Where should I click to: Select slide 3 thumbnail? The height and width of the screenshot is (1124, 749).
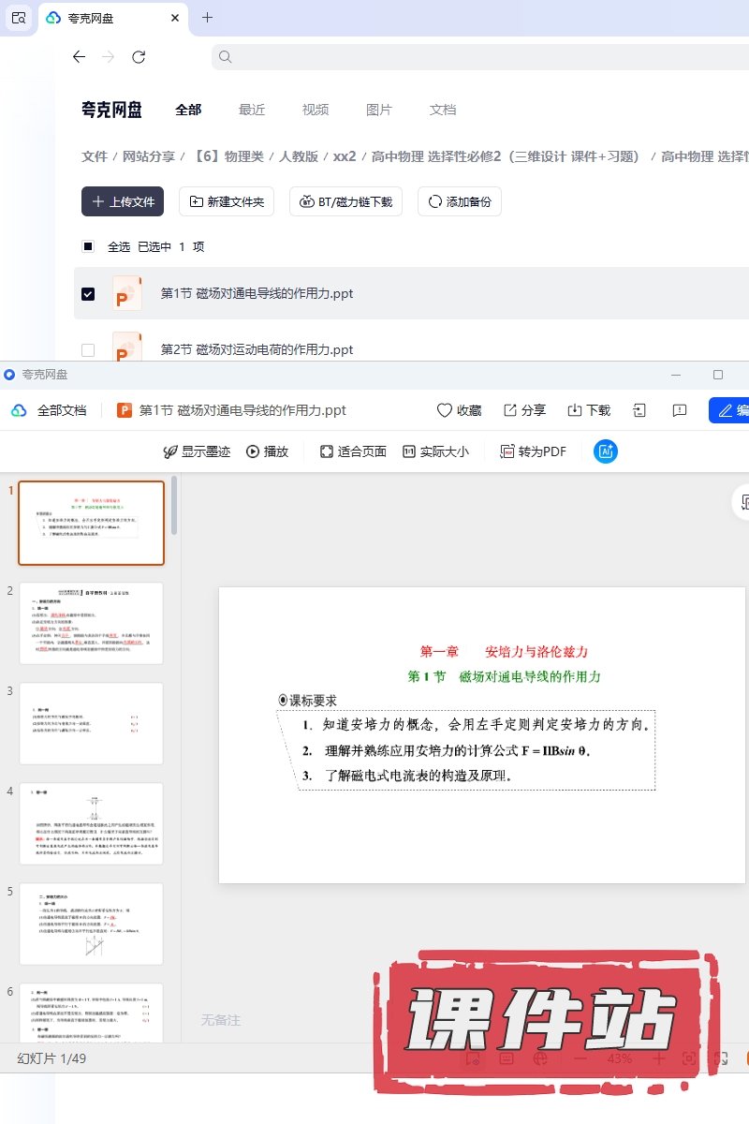tap(91, 723)
